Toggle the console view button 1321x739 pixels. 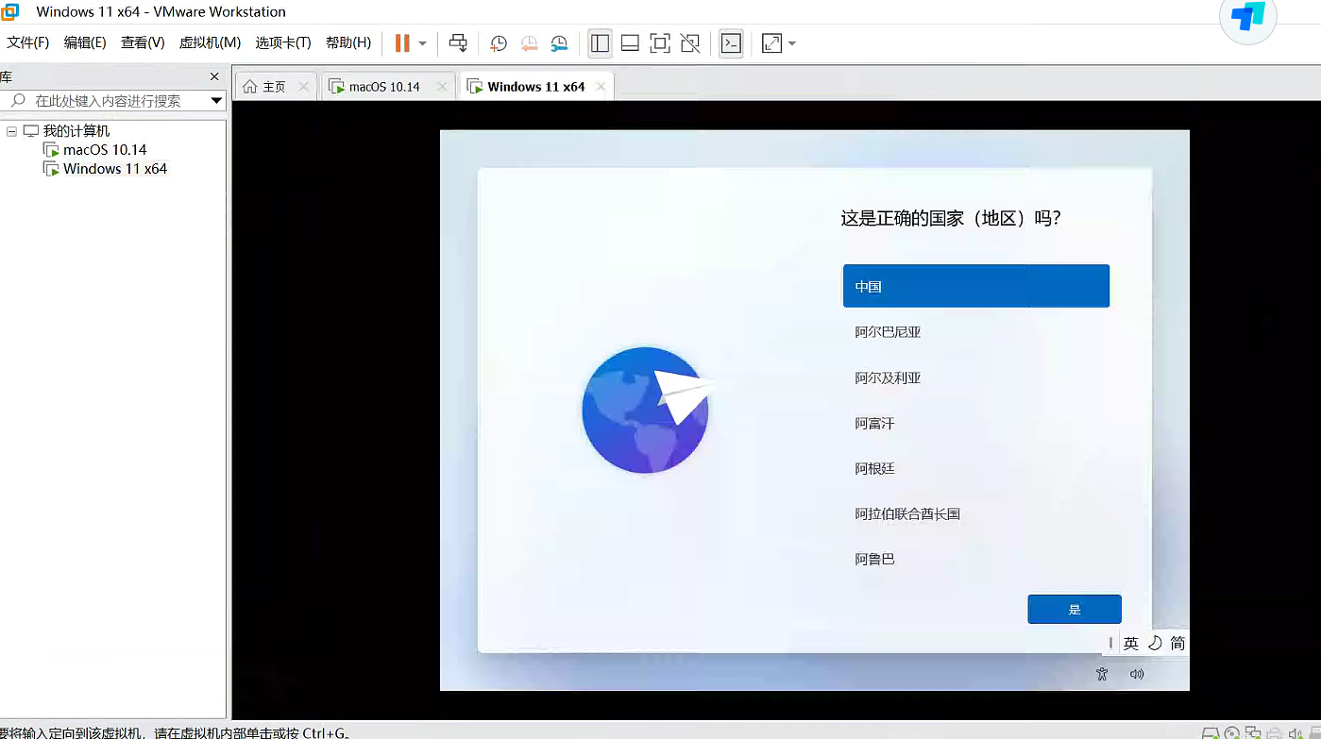(731, 43)
